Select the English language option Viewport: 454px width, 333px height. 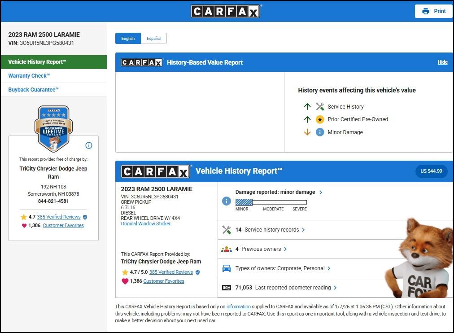coord(128,39)
